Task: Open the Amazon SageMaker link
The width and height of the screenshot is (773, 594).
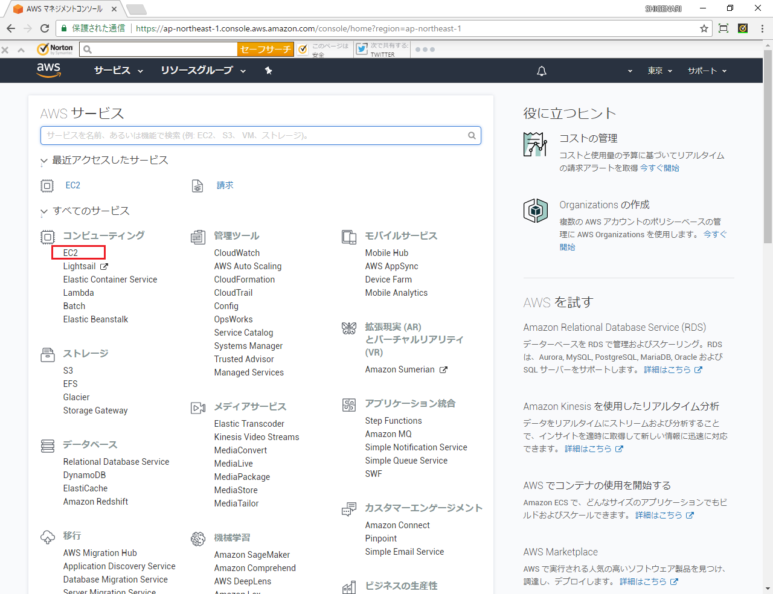Action: 252,555
